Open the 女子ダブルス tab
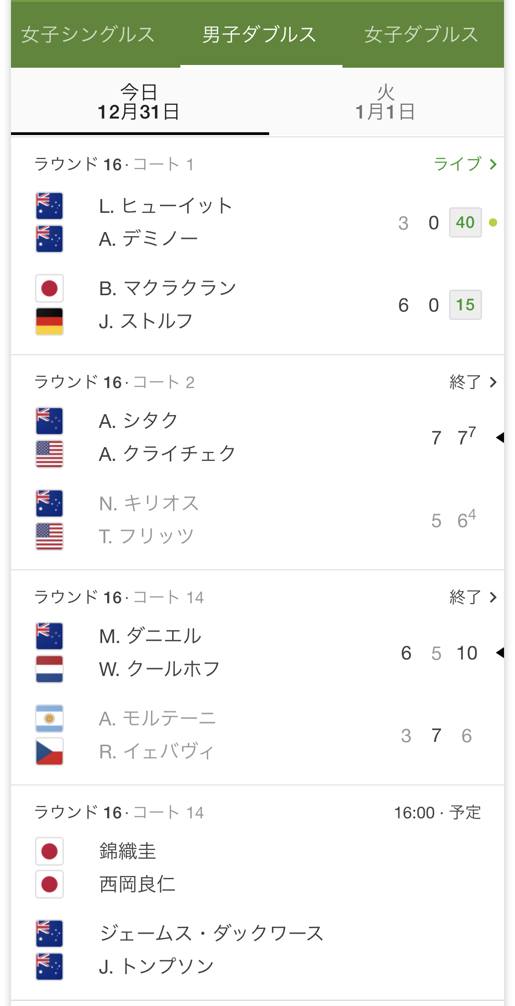Screen dimensions: 515x1006 pyautogui.click(x=421, y=35)
